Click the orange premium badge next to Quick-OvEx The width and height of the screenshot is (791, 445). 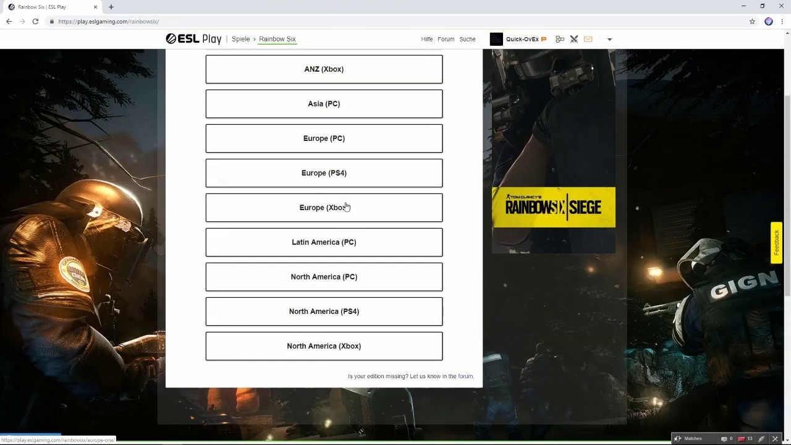pos(544,39)
